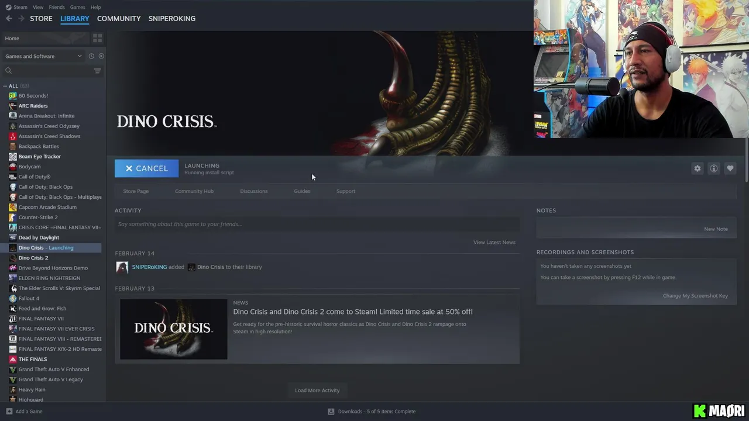Add Dino Crisis to favorites heart
The image size is (749, 421).
point(730,168)
